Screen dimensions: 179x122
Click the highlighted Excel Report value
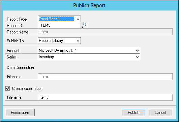coord(56,19)
